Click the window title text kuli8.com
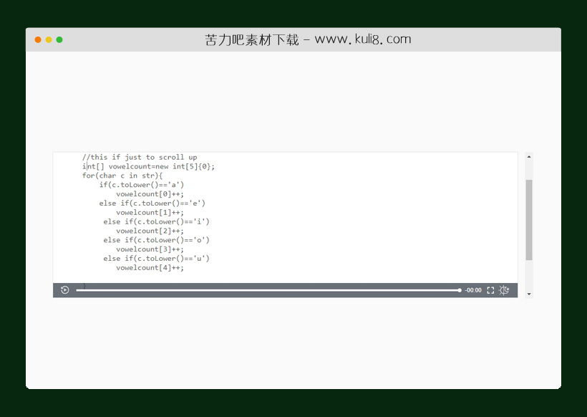This screenshot has width=587, height=417. point(308,39)
